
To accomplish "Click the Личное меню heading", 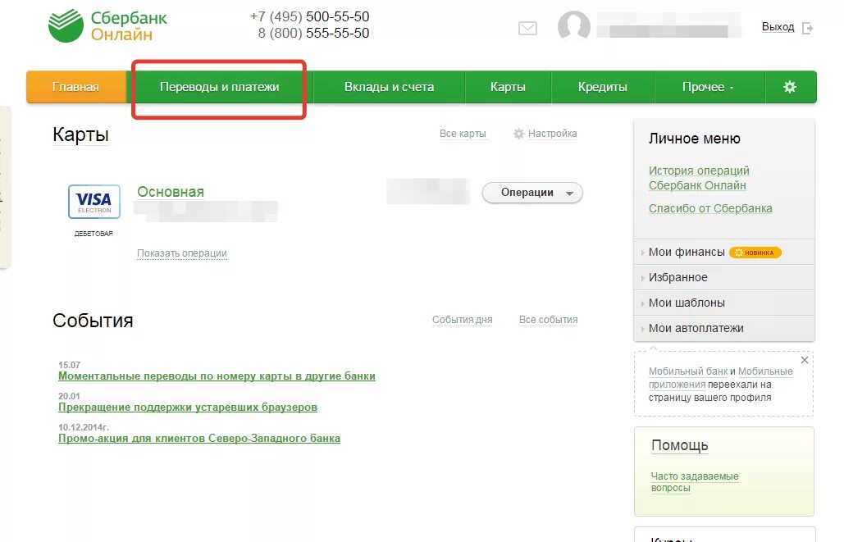I will tap(695, 139).
